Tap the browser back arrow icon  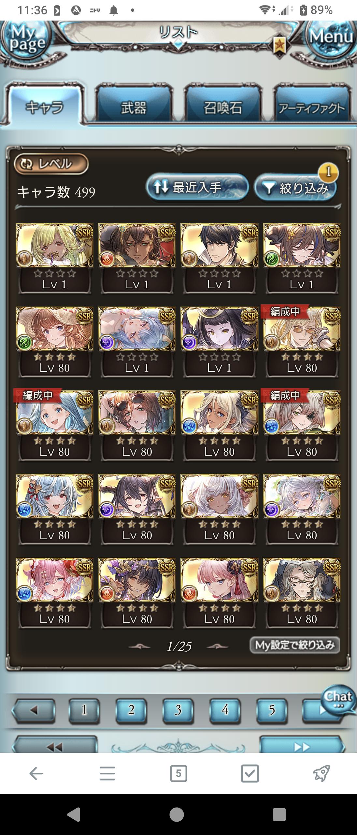(36, 773)
